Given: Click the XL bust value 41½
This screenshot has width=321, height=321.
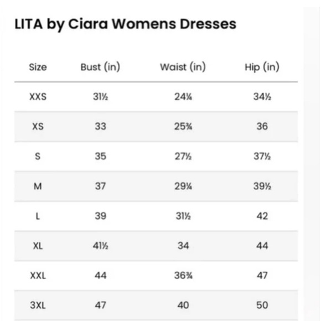Looking at the screenshot, I should [x=101, y=246].
